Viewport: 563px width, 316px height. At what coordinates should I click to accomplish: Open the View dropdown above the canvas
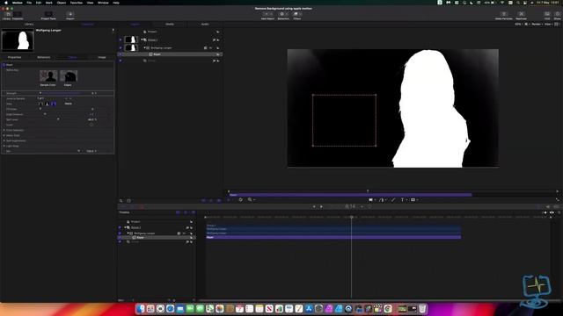tap(548, 24)
